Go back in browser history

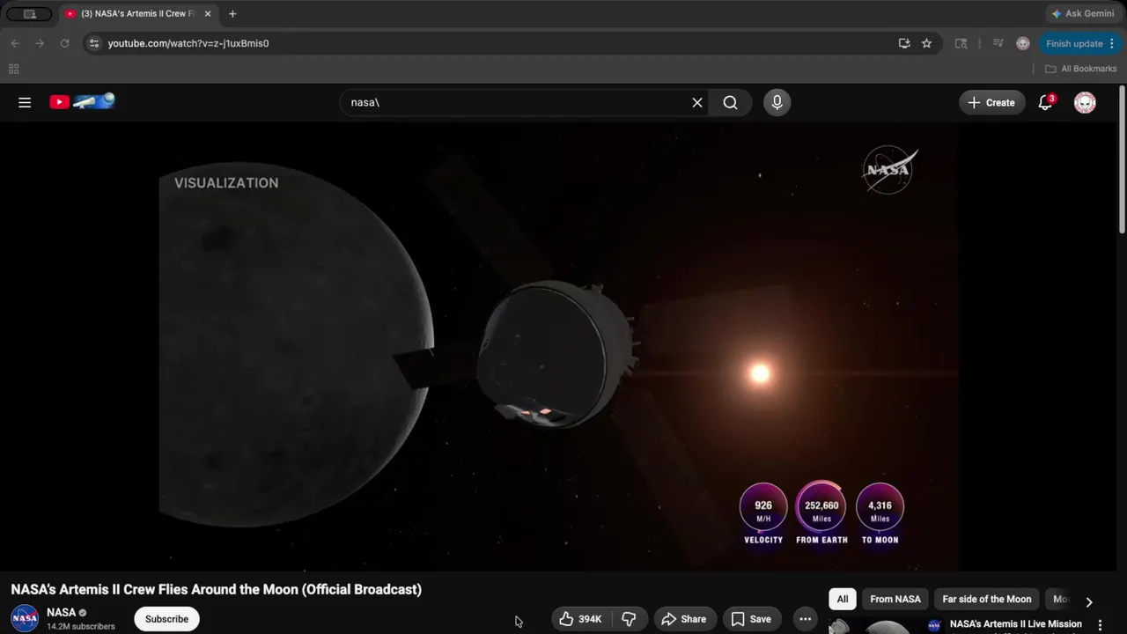[x=15, y=43]
